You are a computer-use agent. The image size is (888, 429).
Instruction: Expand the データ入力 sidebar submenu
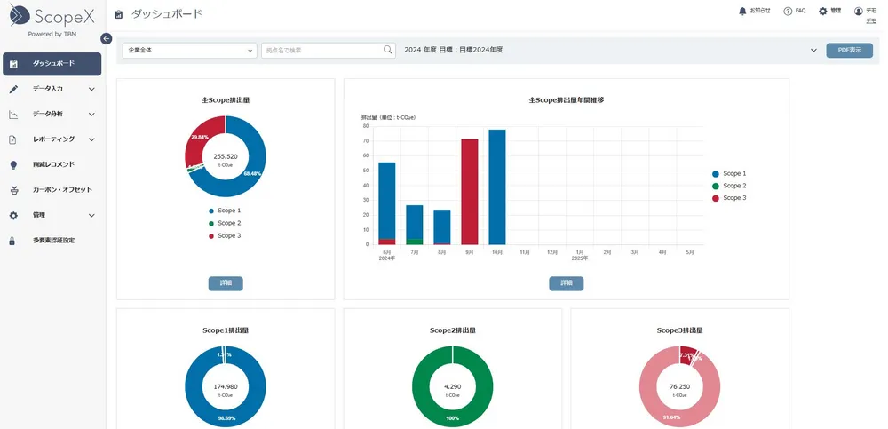[91, 89]
